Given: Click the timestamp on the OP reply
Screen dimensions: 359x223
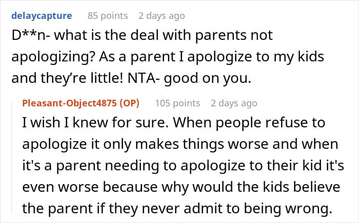Looking at the screenshot, I should pos(234,103).
